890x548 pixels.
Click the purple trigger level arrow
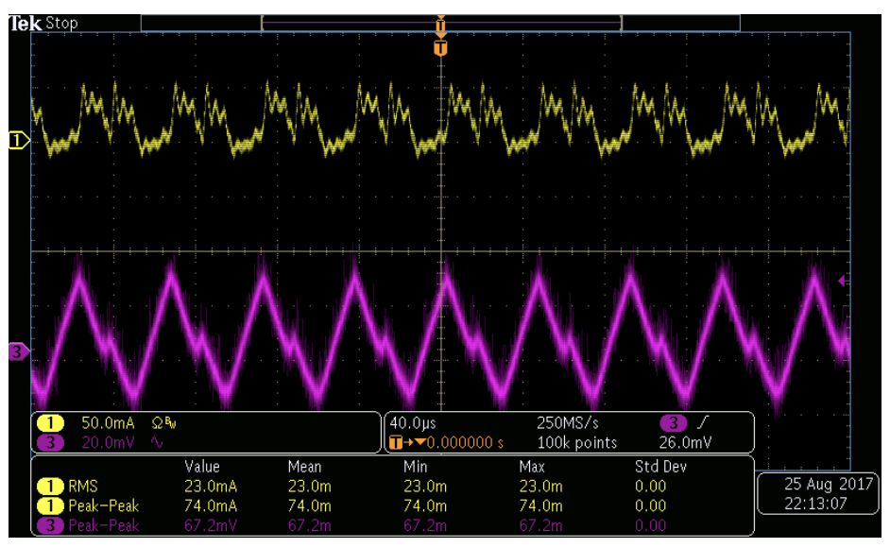(x=843, y=281)
